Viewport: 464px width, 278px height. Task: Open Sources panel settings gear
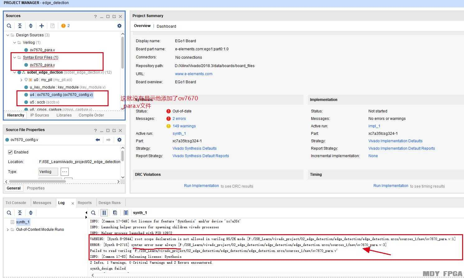[119, 26]
